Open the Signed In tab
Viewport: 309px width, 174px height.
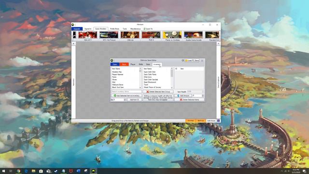point(88,29)
